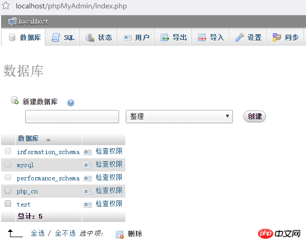Click the import icon next to 导入
Viewport: 306px width, 244px height.
click(202, 37)
